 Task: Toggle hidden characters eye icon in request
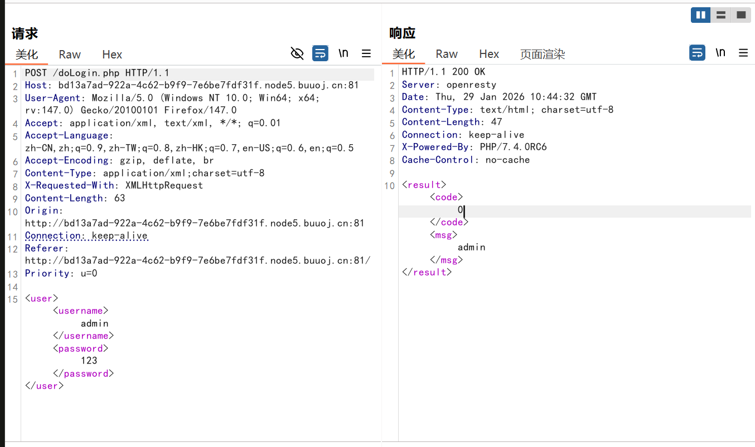[297, 53]
